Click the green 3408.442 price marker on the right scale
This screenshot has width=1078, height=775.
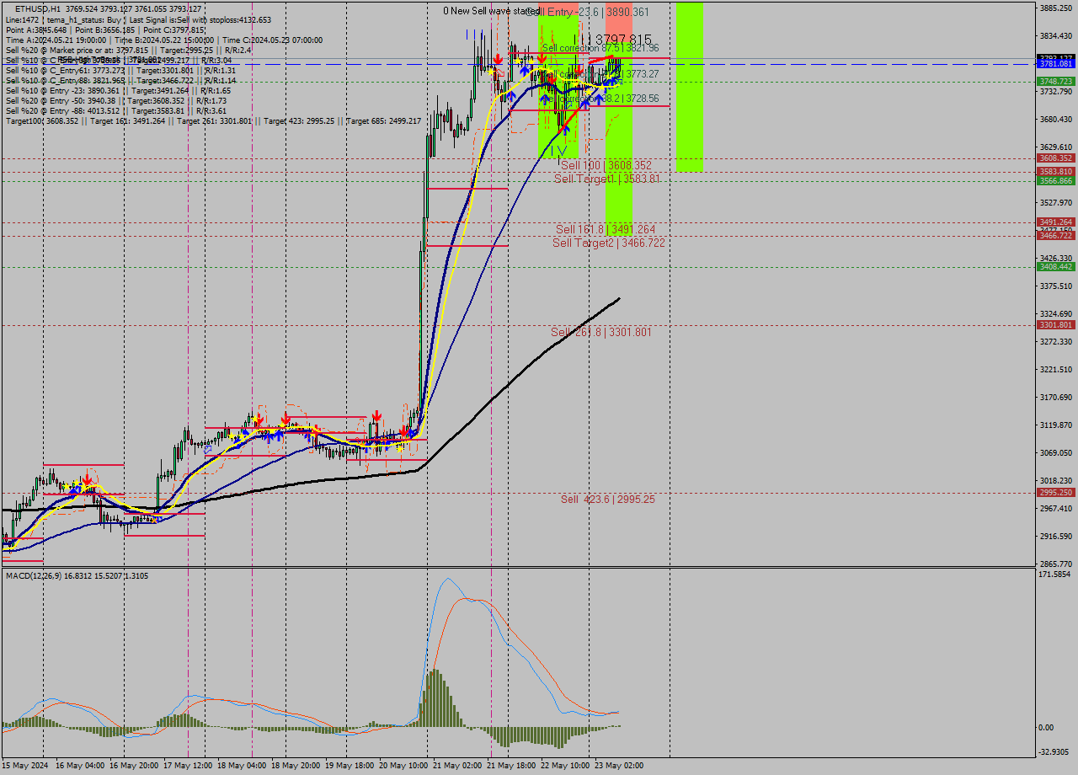click(1054, 266)
